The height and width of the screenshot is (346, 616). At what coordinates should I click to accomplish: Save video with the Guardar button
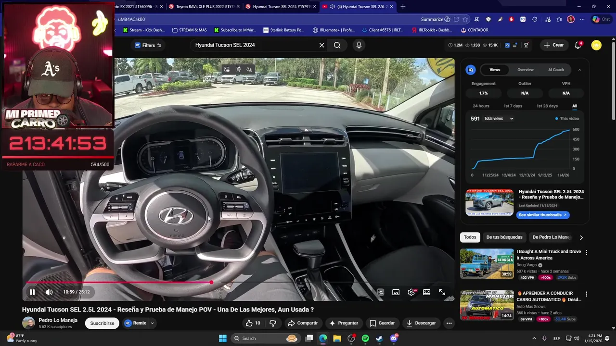coord(382,323)
